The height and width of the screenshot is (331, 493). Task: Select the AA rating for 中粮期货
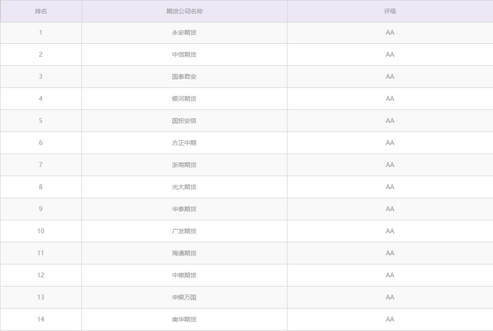click(x=390, y=275)
